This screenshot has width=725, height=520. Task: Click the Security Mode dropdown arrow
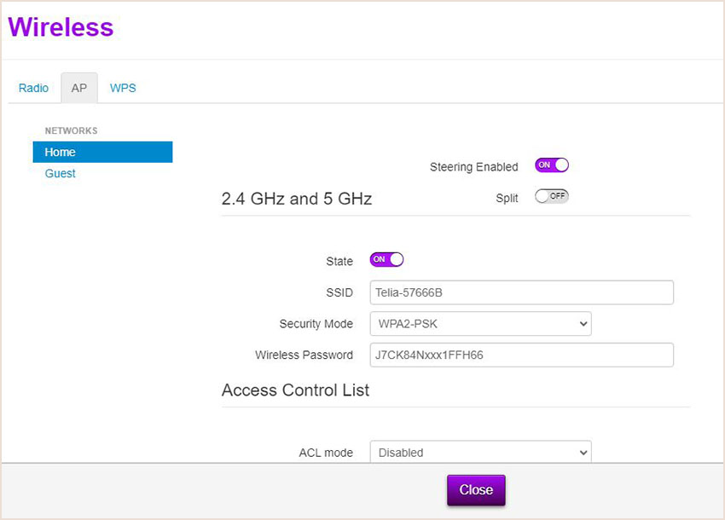click(x=583, y=324)
